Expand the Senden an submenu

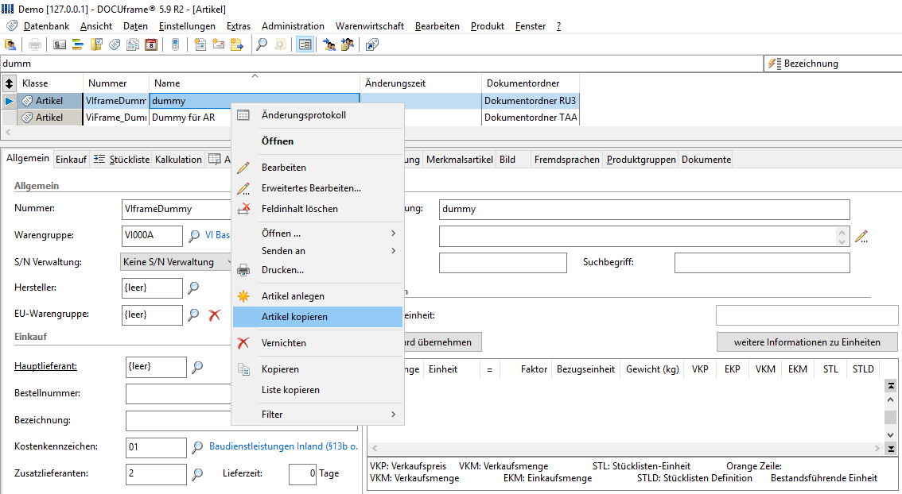click(317, 251)
